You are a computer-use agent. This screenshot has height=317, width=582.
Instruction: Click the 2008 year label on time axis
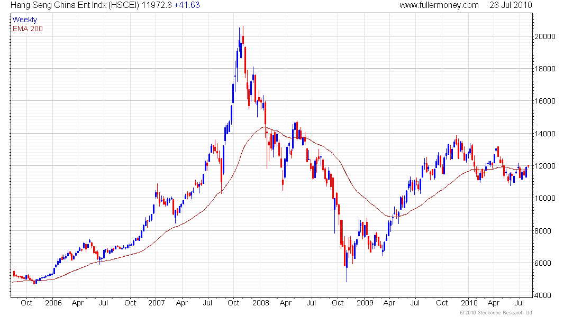coord(260,303)
